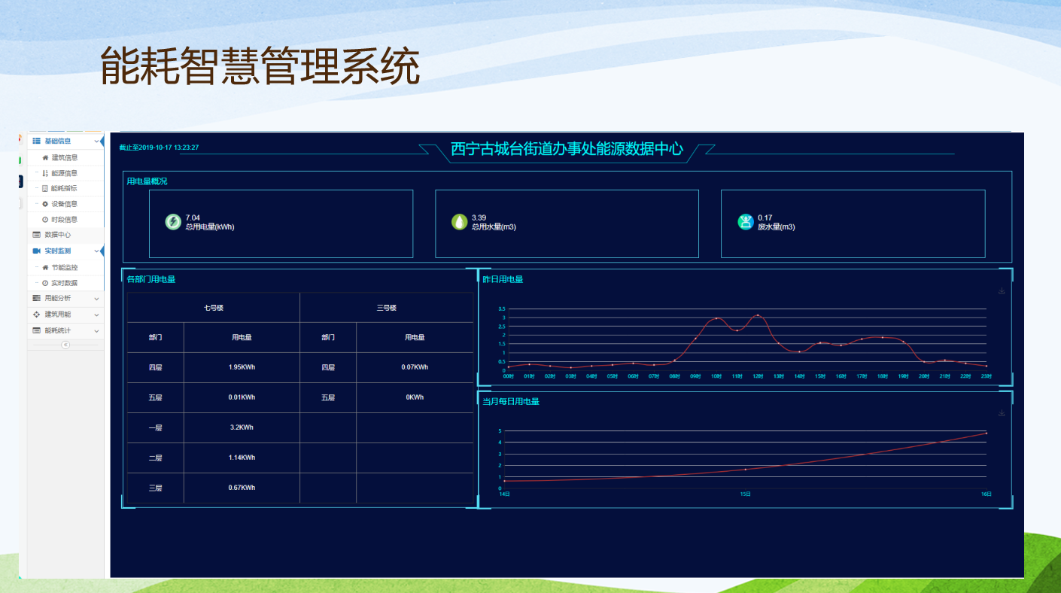
Task: Click the 五层 cell in the 七号楼 column
Action: pyautogui.click(x=155, y=397)
